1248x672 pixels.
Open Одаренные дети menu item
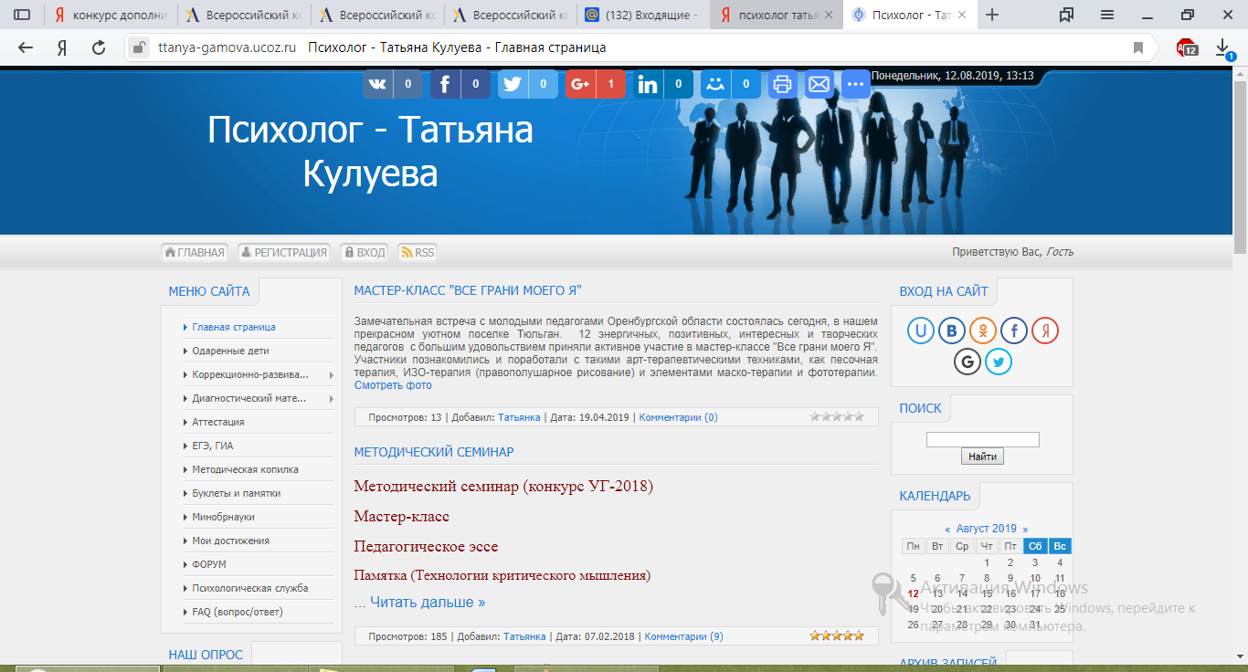pyautogui.click(x=230, y=351)
